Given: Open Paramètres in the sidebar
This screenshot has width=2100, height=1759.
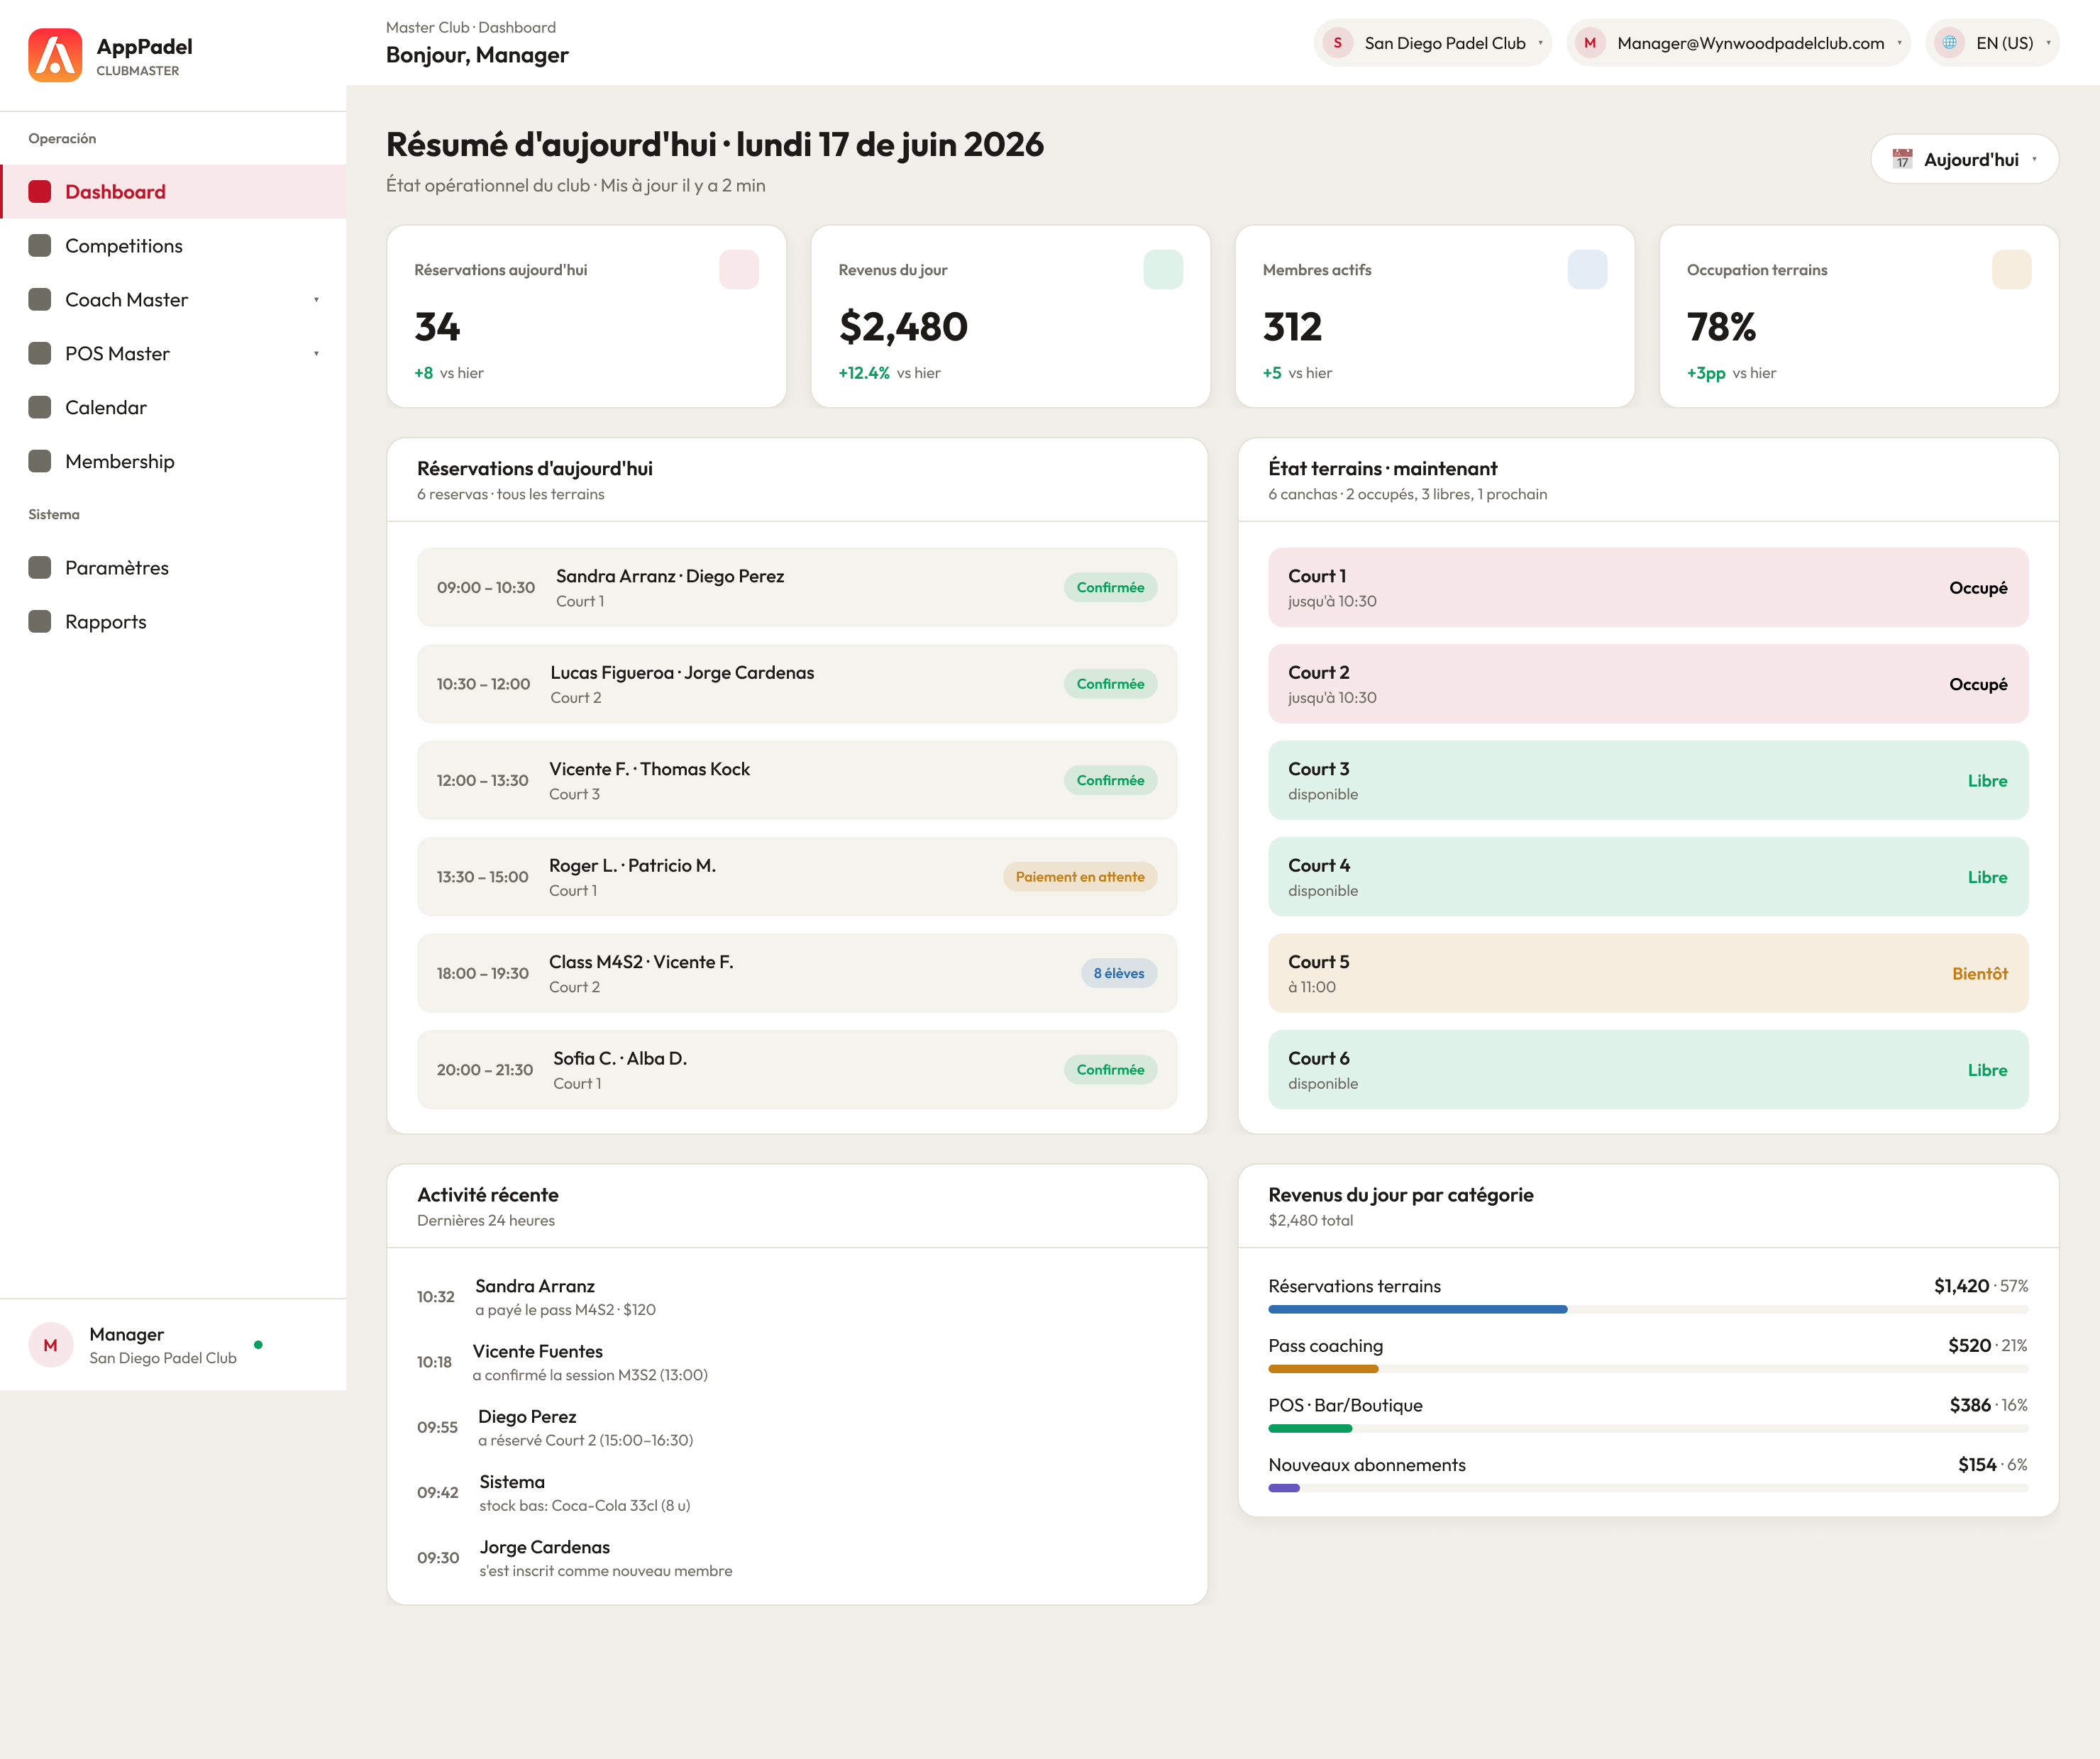Looking at the screenshot, I should tap(173, 568).
